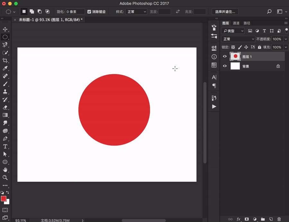Image resolution: width=289 pixels, height=222 pixels.
Task: Switch to the 路径 paths tab
Action: click(247, 23)
